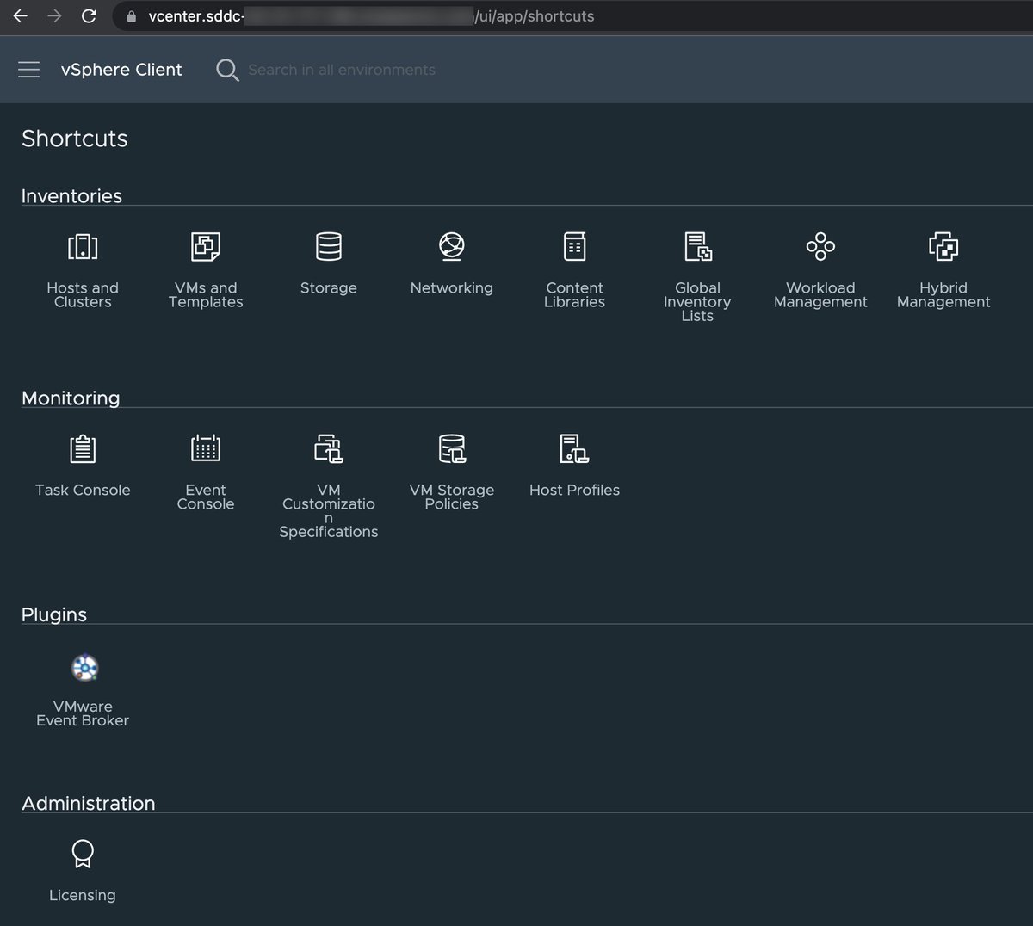This screenshot has height=926, width=1033.
Task: Click the Storage label text
Action: pyautogui.click(x=329, y=288)
